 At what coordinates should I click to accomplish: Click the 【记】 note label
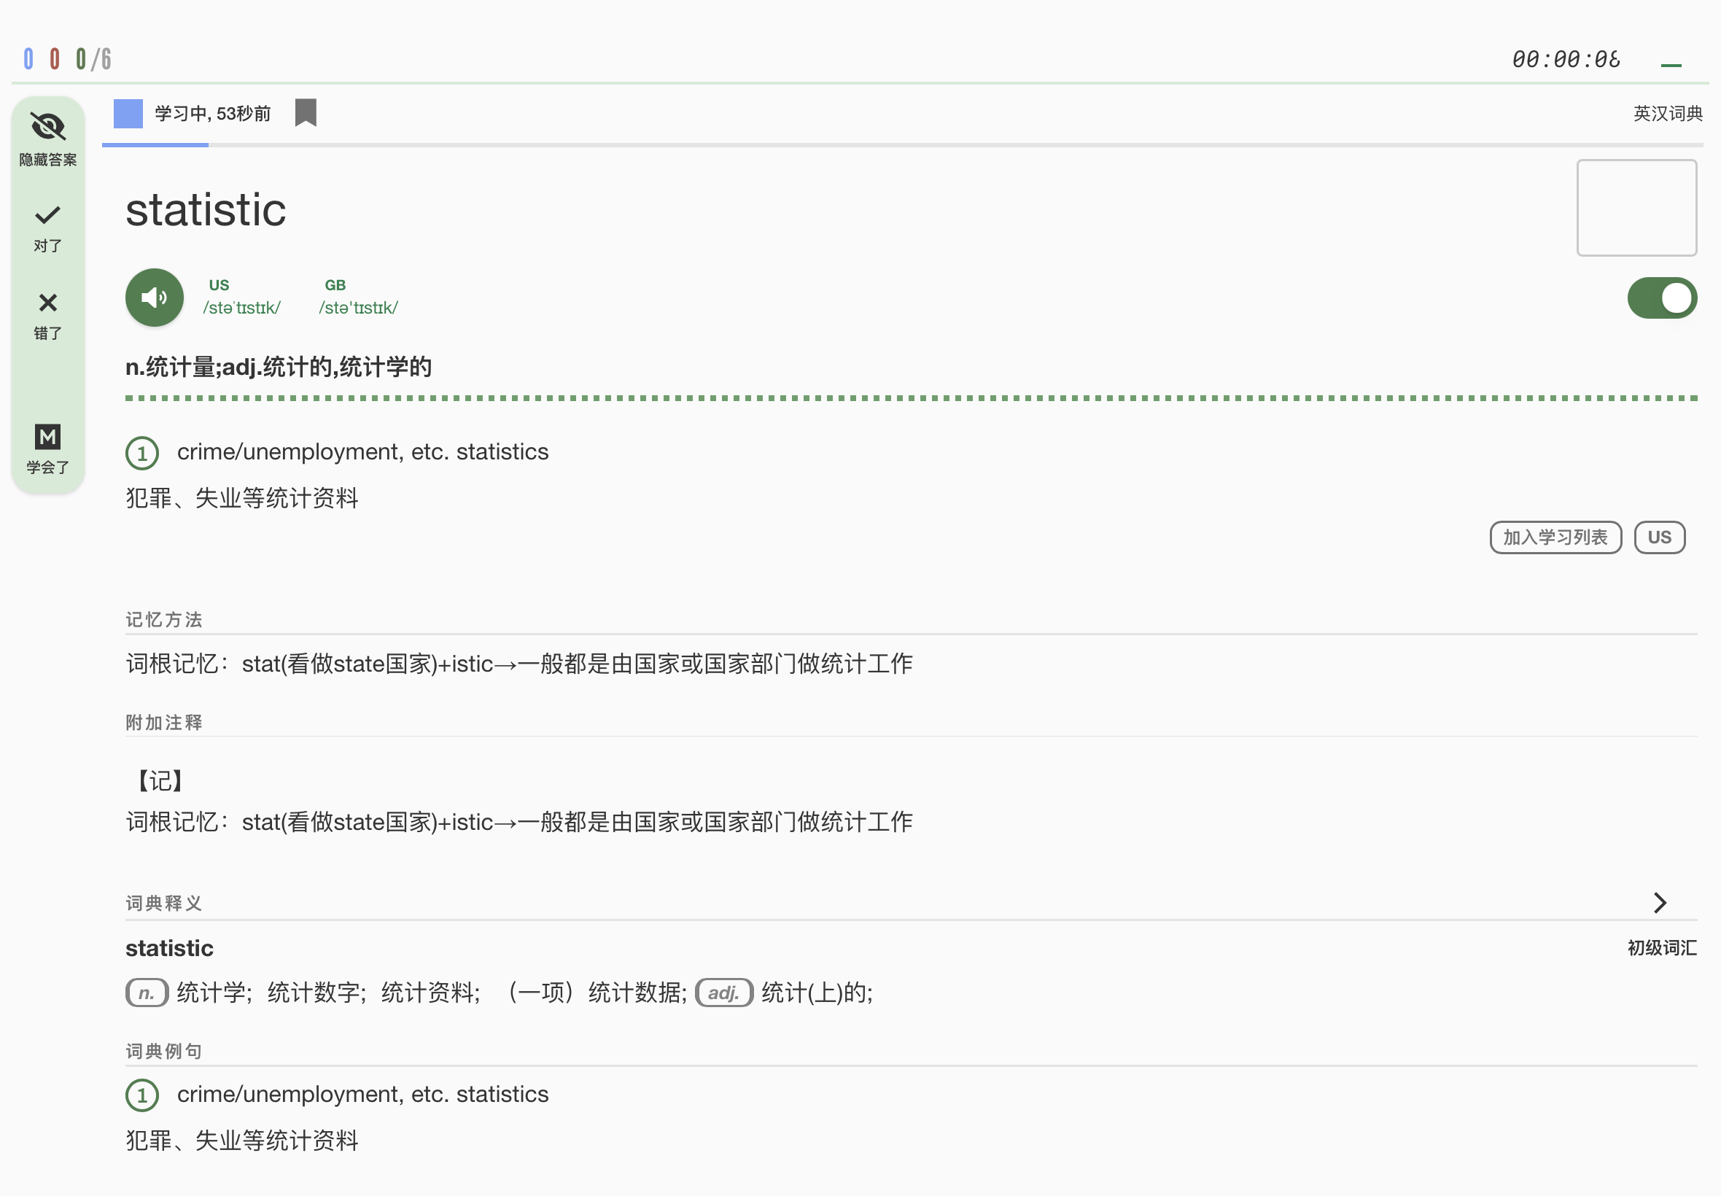(x=160, y=780)
